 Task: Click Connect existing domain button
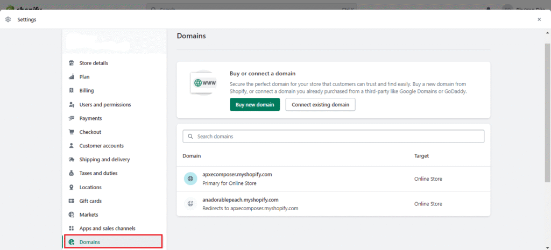click(320, 104)
